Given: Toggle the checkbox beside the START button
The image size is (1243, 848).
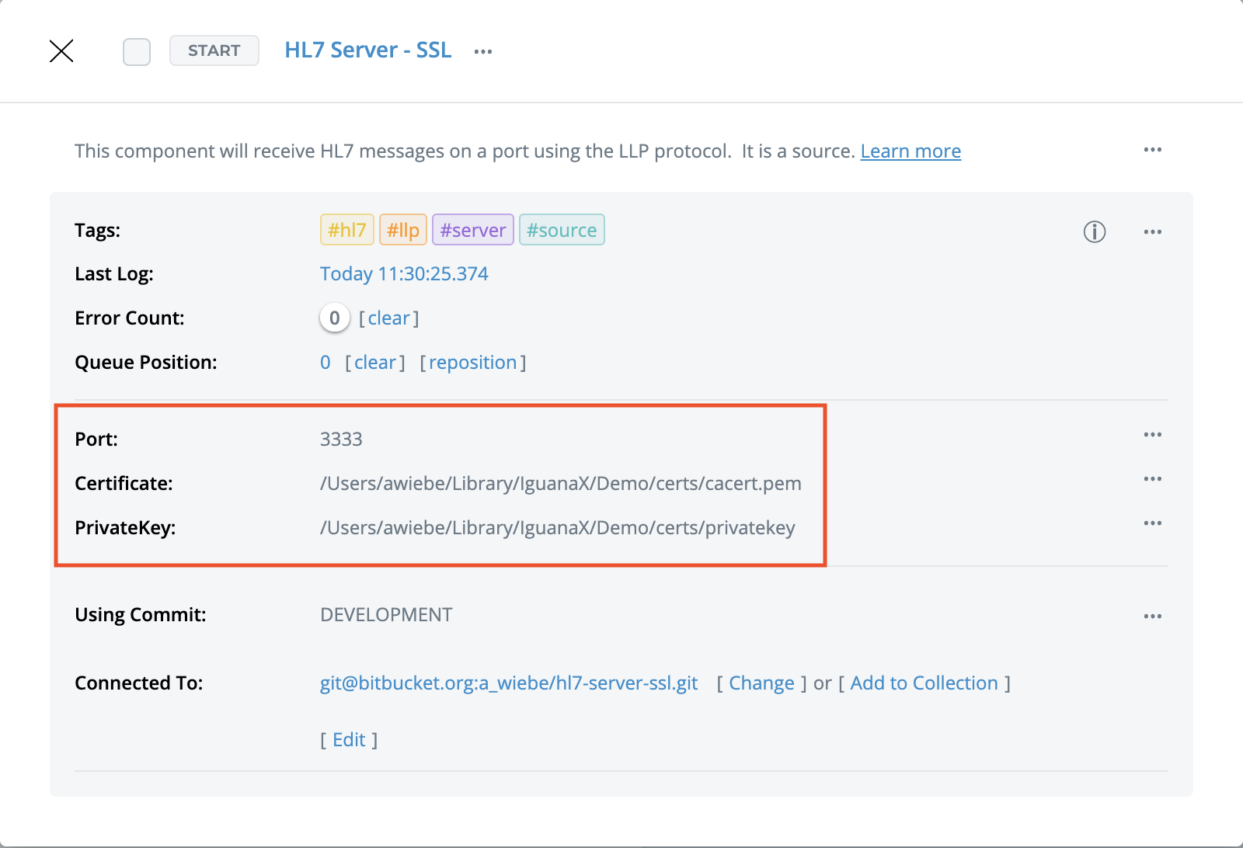Looking at the screenshot, I should (137, 52).
